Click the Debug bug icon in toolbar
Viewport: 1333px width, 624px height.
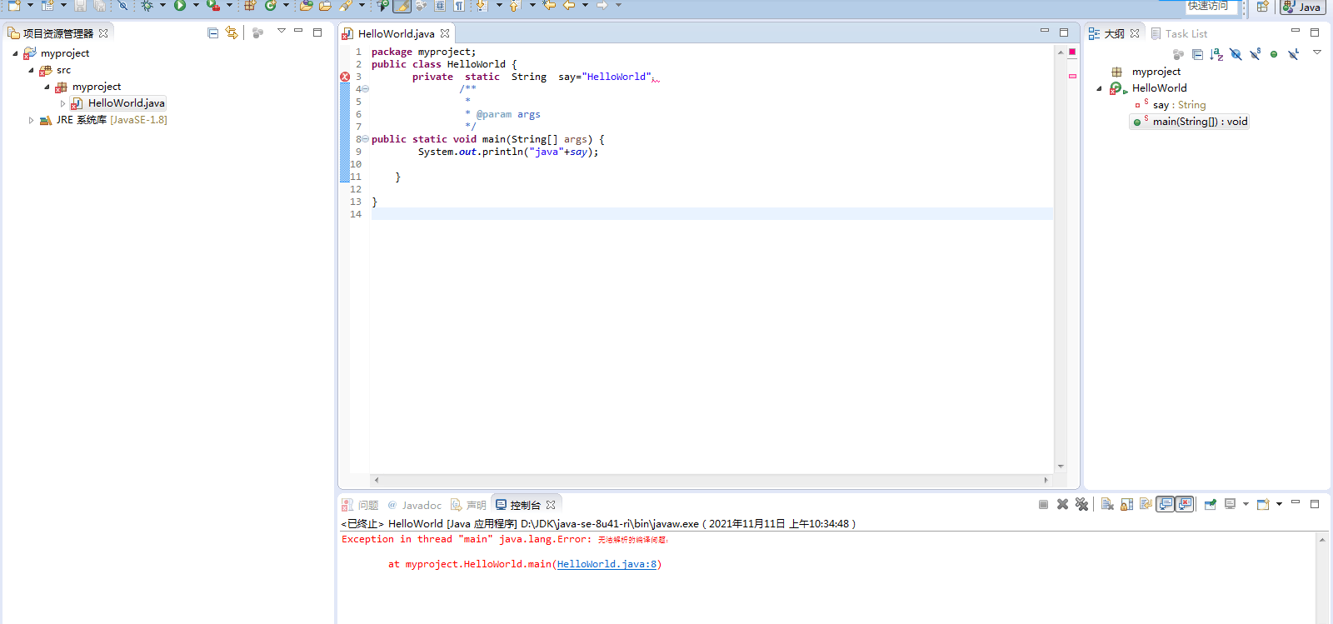(x=147, y=6)
